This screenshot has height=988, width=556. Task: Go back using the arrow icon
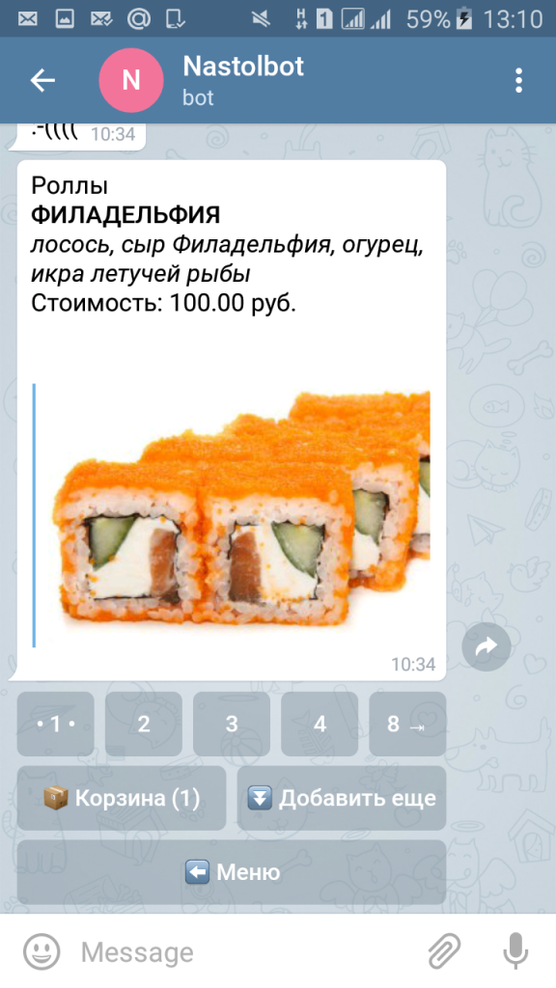coord(42,81)
